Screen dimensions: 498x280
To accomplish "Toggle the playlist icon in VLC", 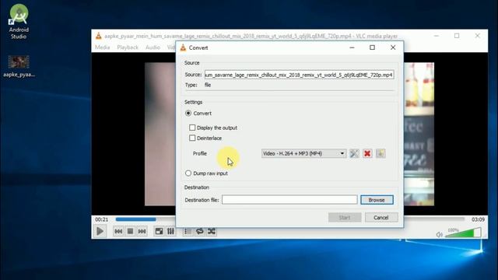I will tap(188, 232).
